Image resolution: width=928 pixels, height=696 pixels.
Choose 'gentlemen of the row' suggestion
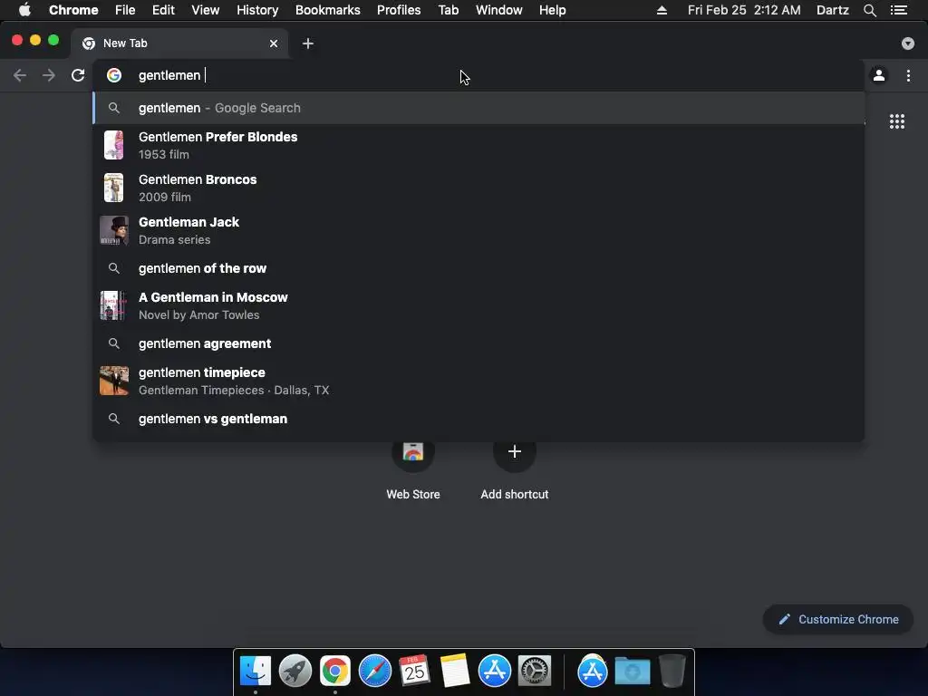(478, 268)
